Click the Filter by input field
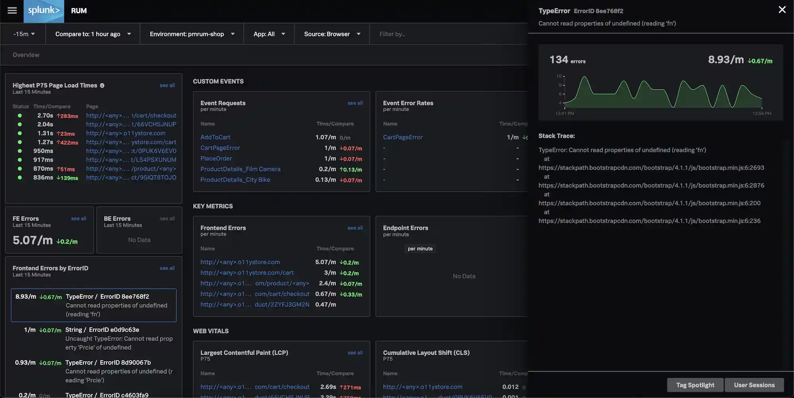 point(449,34)
